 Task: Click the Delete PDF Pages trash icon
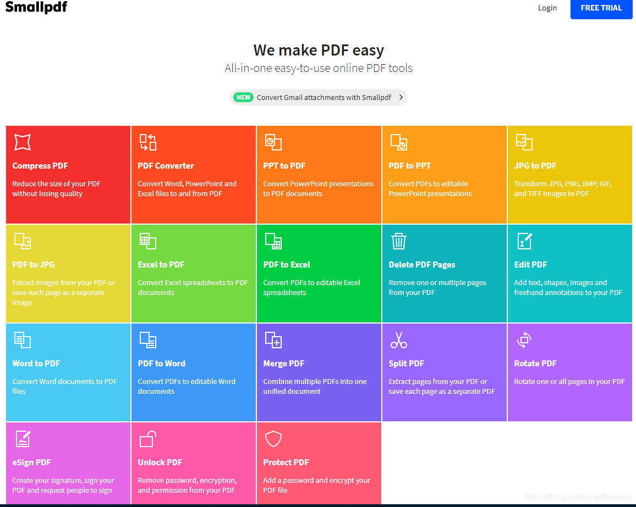(x=399, y=241)
